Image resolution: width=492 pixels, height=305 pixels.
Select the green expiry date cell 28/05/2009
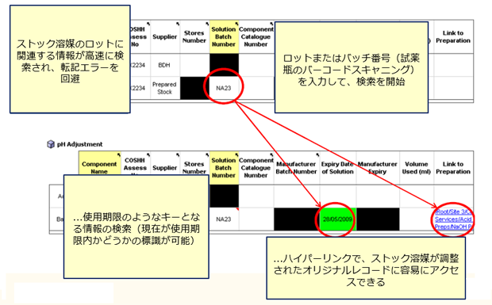[x=337, y=219]
